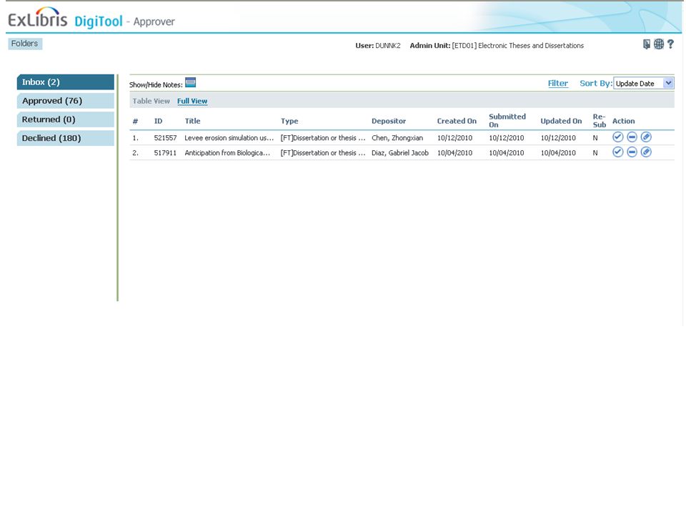Image resolution: width=686 pixels, height=515 pixels.
Task: Approve the Anticipation from Biologica submission
Action: [x=617, y=152]
